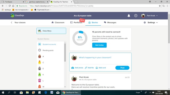The height and width of the screenshot is (95, 170).
Task: Click the ClassDojo logo
Action: click(x=17, y=16)
